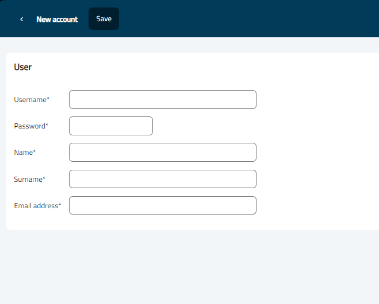The height and width of the screenshot is (304, 379).
Task: Click the required asterisk next to Username
Action: (x=48, y=99)
